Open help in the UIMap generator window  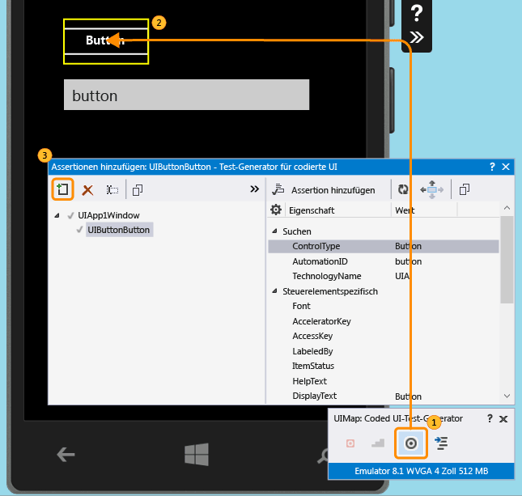tap(490, 419)
